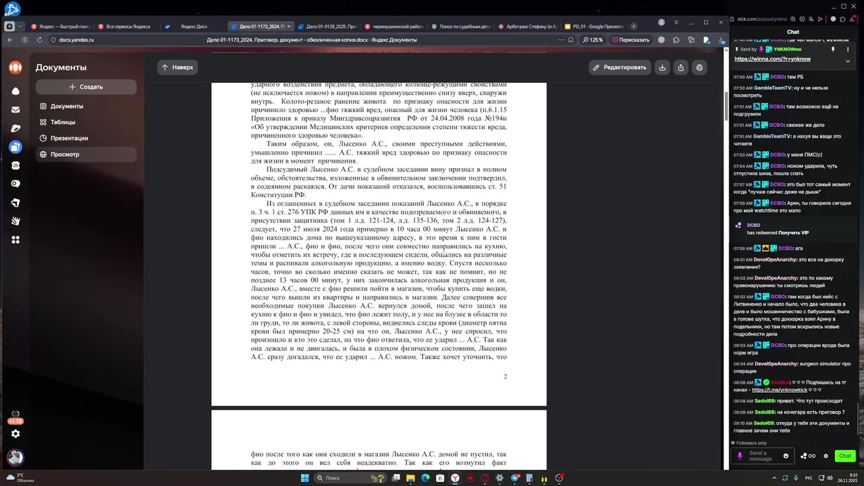Launch Microsoft Edge from the taskbar
The width and height of the screenshot is (864, 486).
tap(425, 478)
